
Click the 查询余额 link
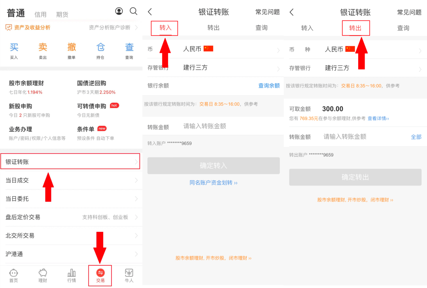[x=269, y=86]
